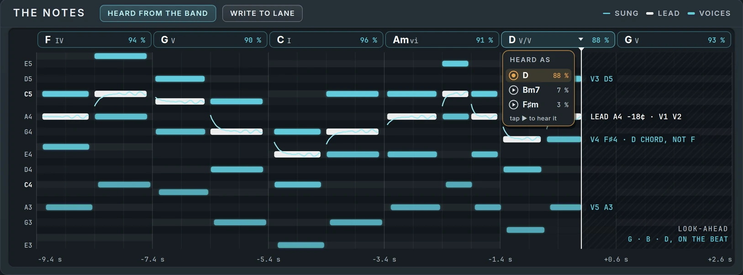The width and height of the screenshot is (743, 275).
Task: Select the F IV chord block
Action: point(95,40)
